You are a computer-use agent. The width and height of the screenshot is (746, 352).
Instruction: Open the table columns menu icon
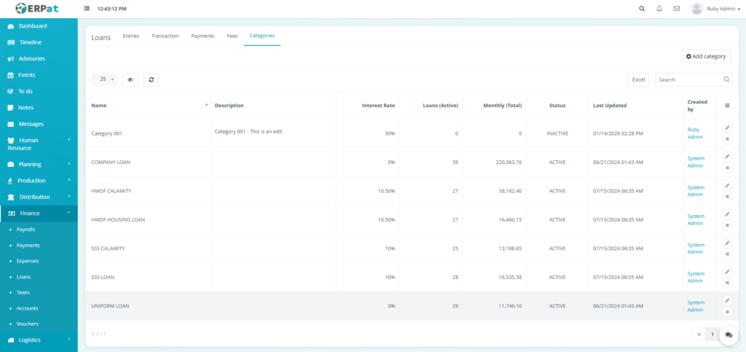[726, 106]
